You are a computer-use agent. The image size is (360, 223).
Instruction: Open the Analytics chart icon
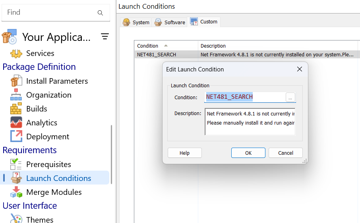16,123
